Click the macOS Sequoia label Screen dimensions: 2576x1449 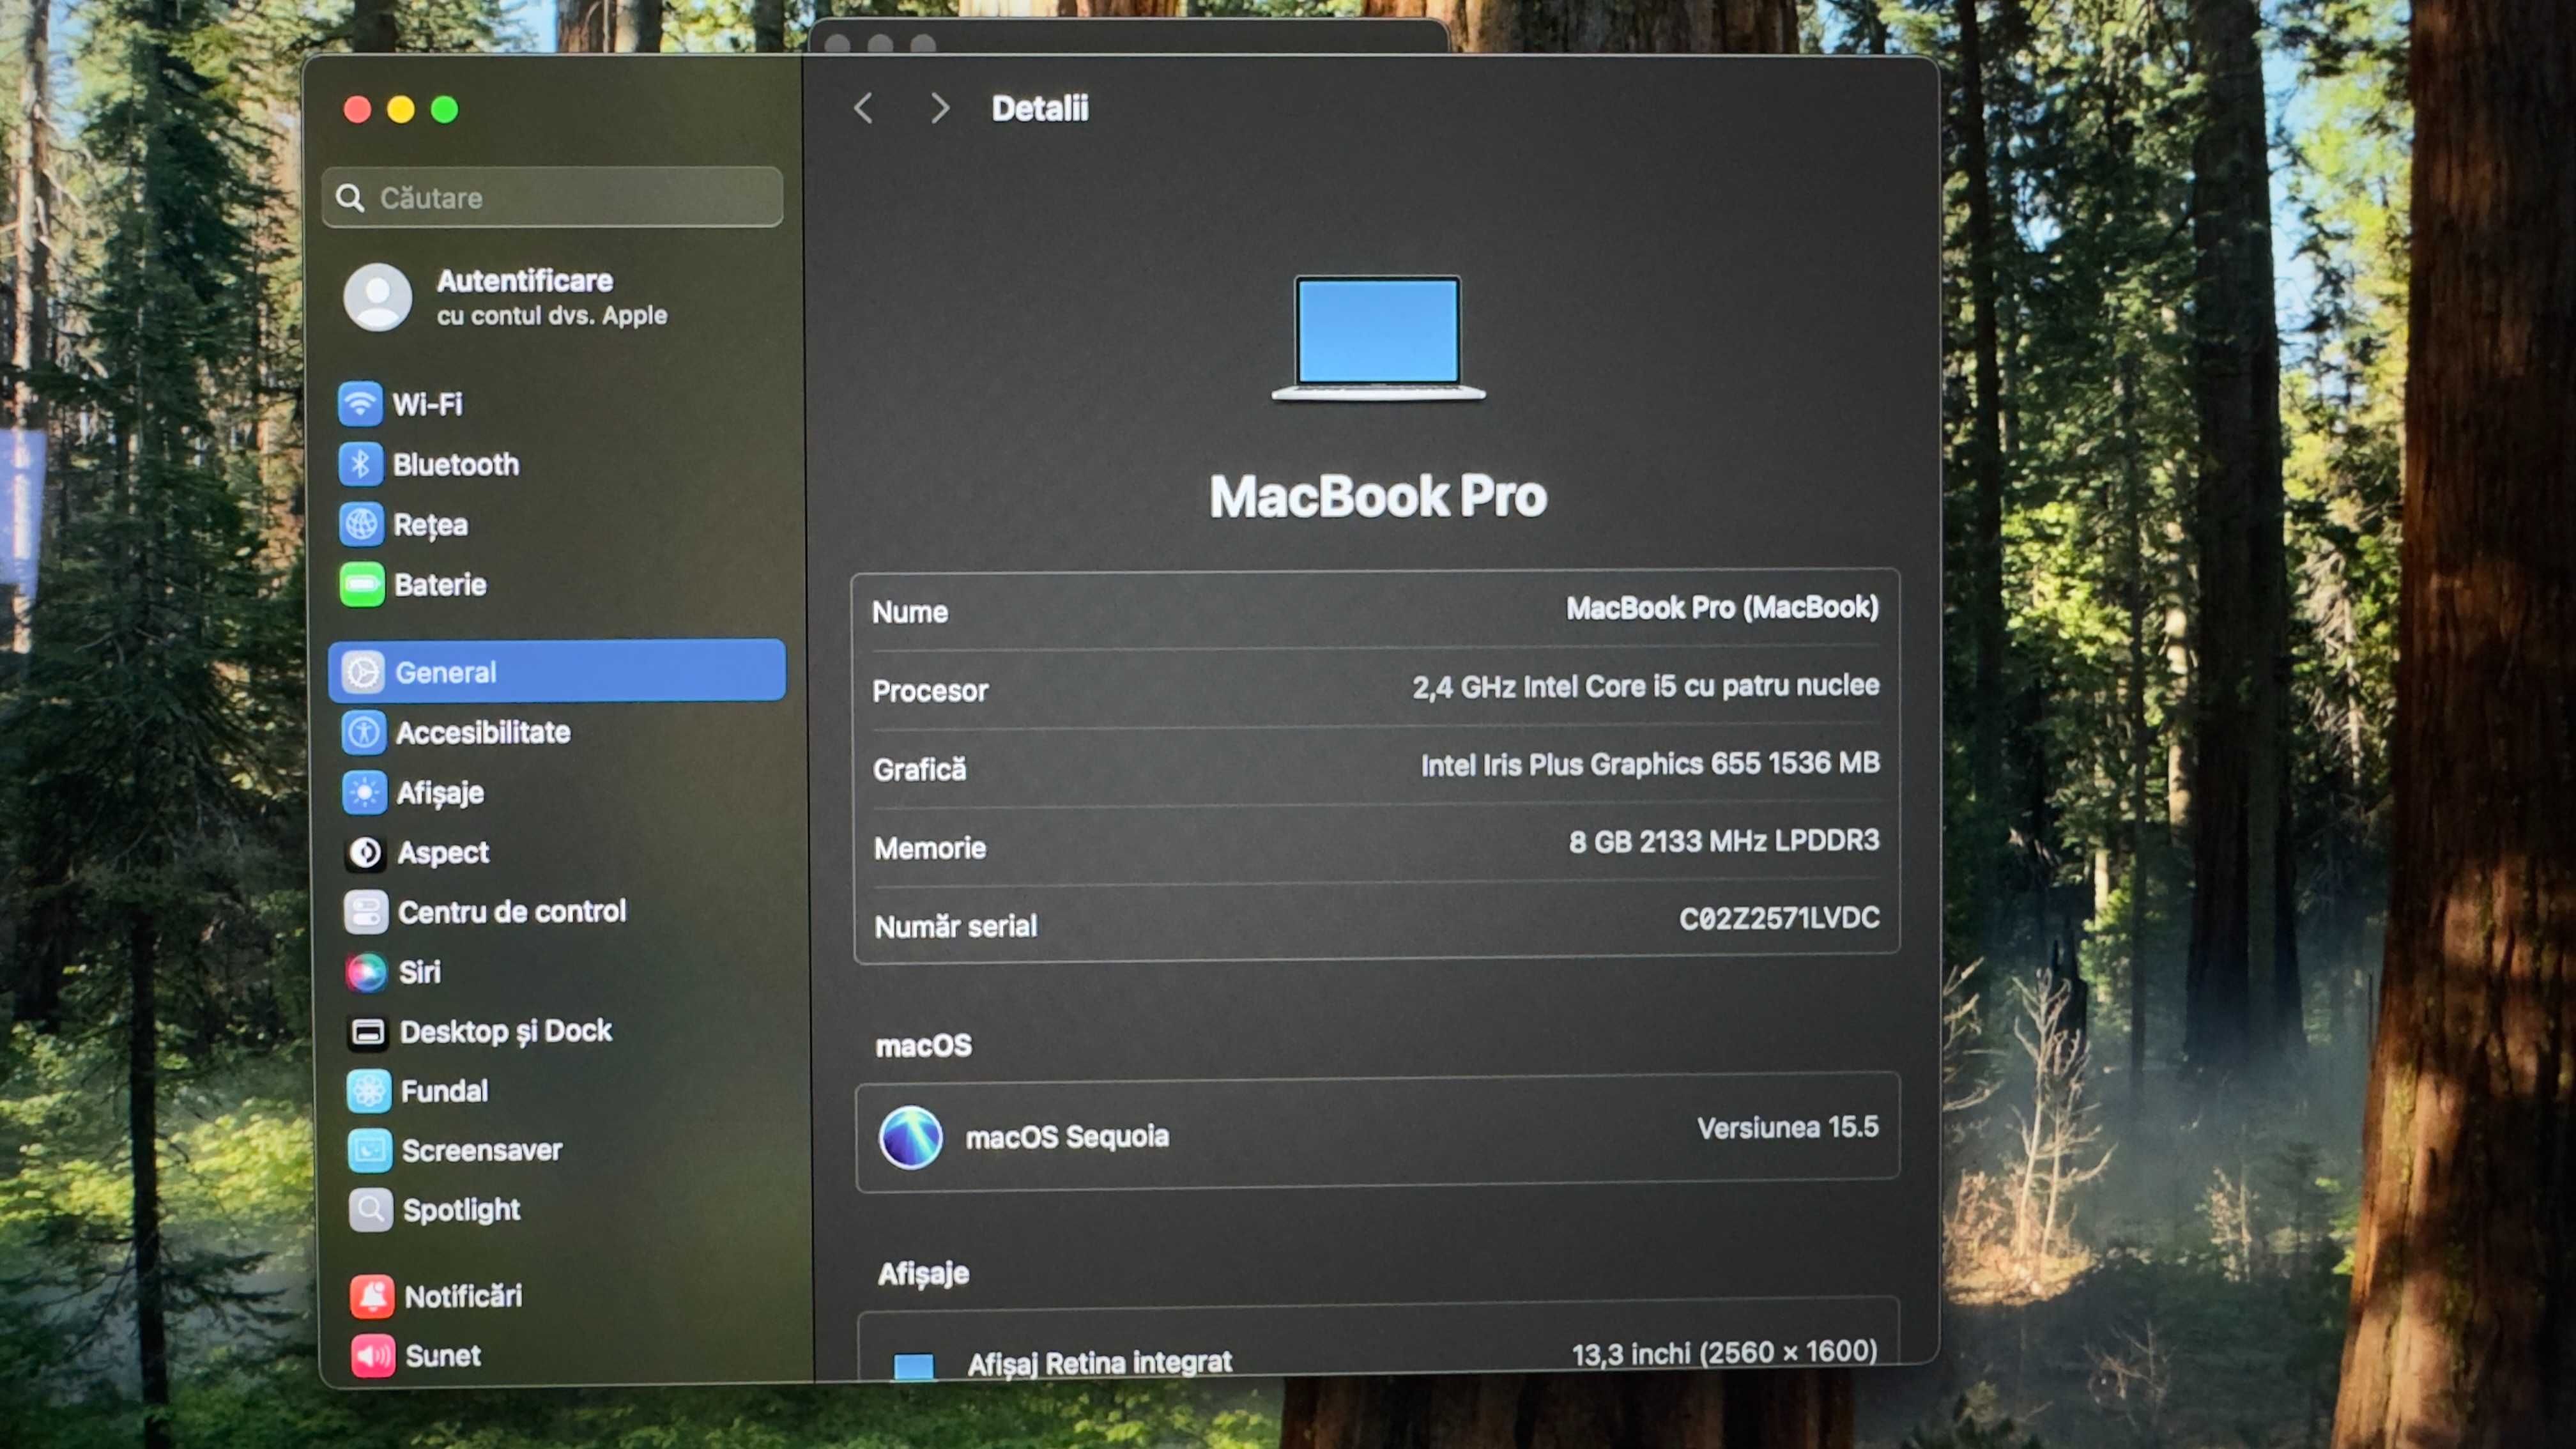point(1067,1137)
